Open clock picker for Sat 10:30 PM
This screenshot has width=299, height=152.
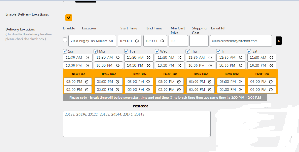[271, 65]
